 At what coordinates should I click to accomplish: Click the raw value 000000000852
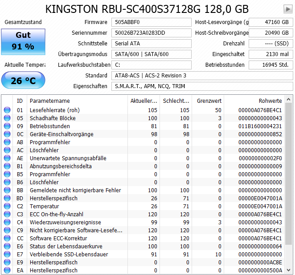(x=260, y=134)
